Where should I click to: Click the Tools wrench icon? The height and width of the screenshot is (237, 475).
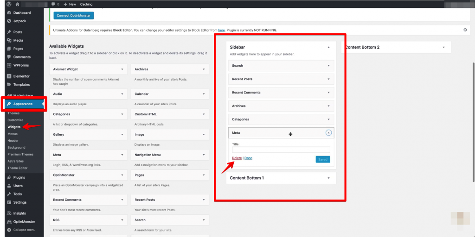tap(9, 194)
